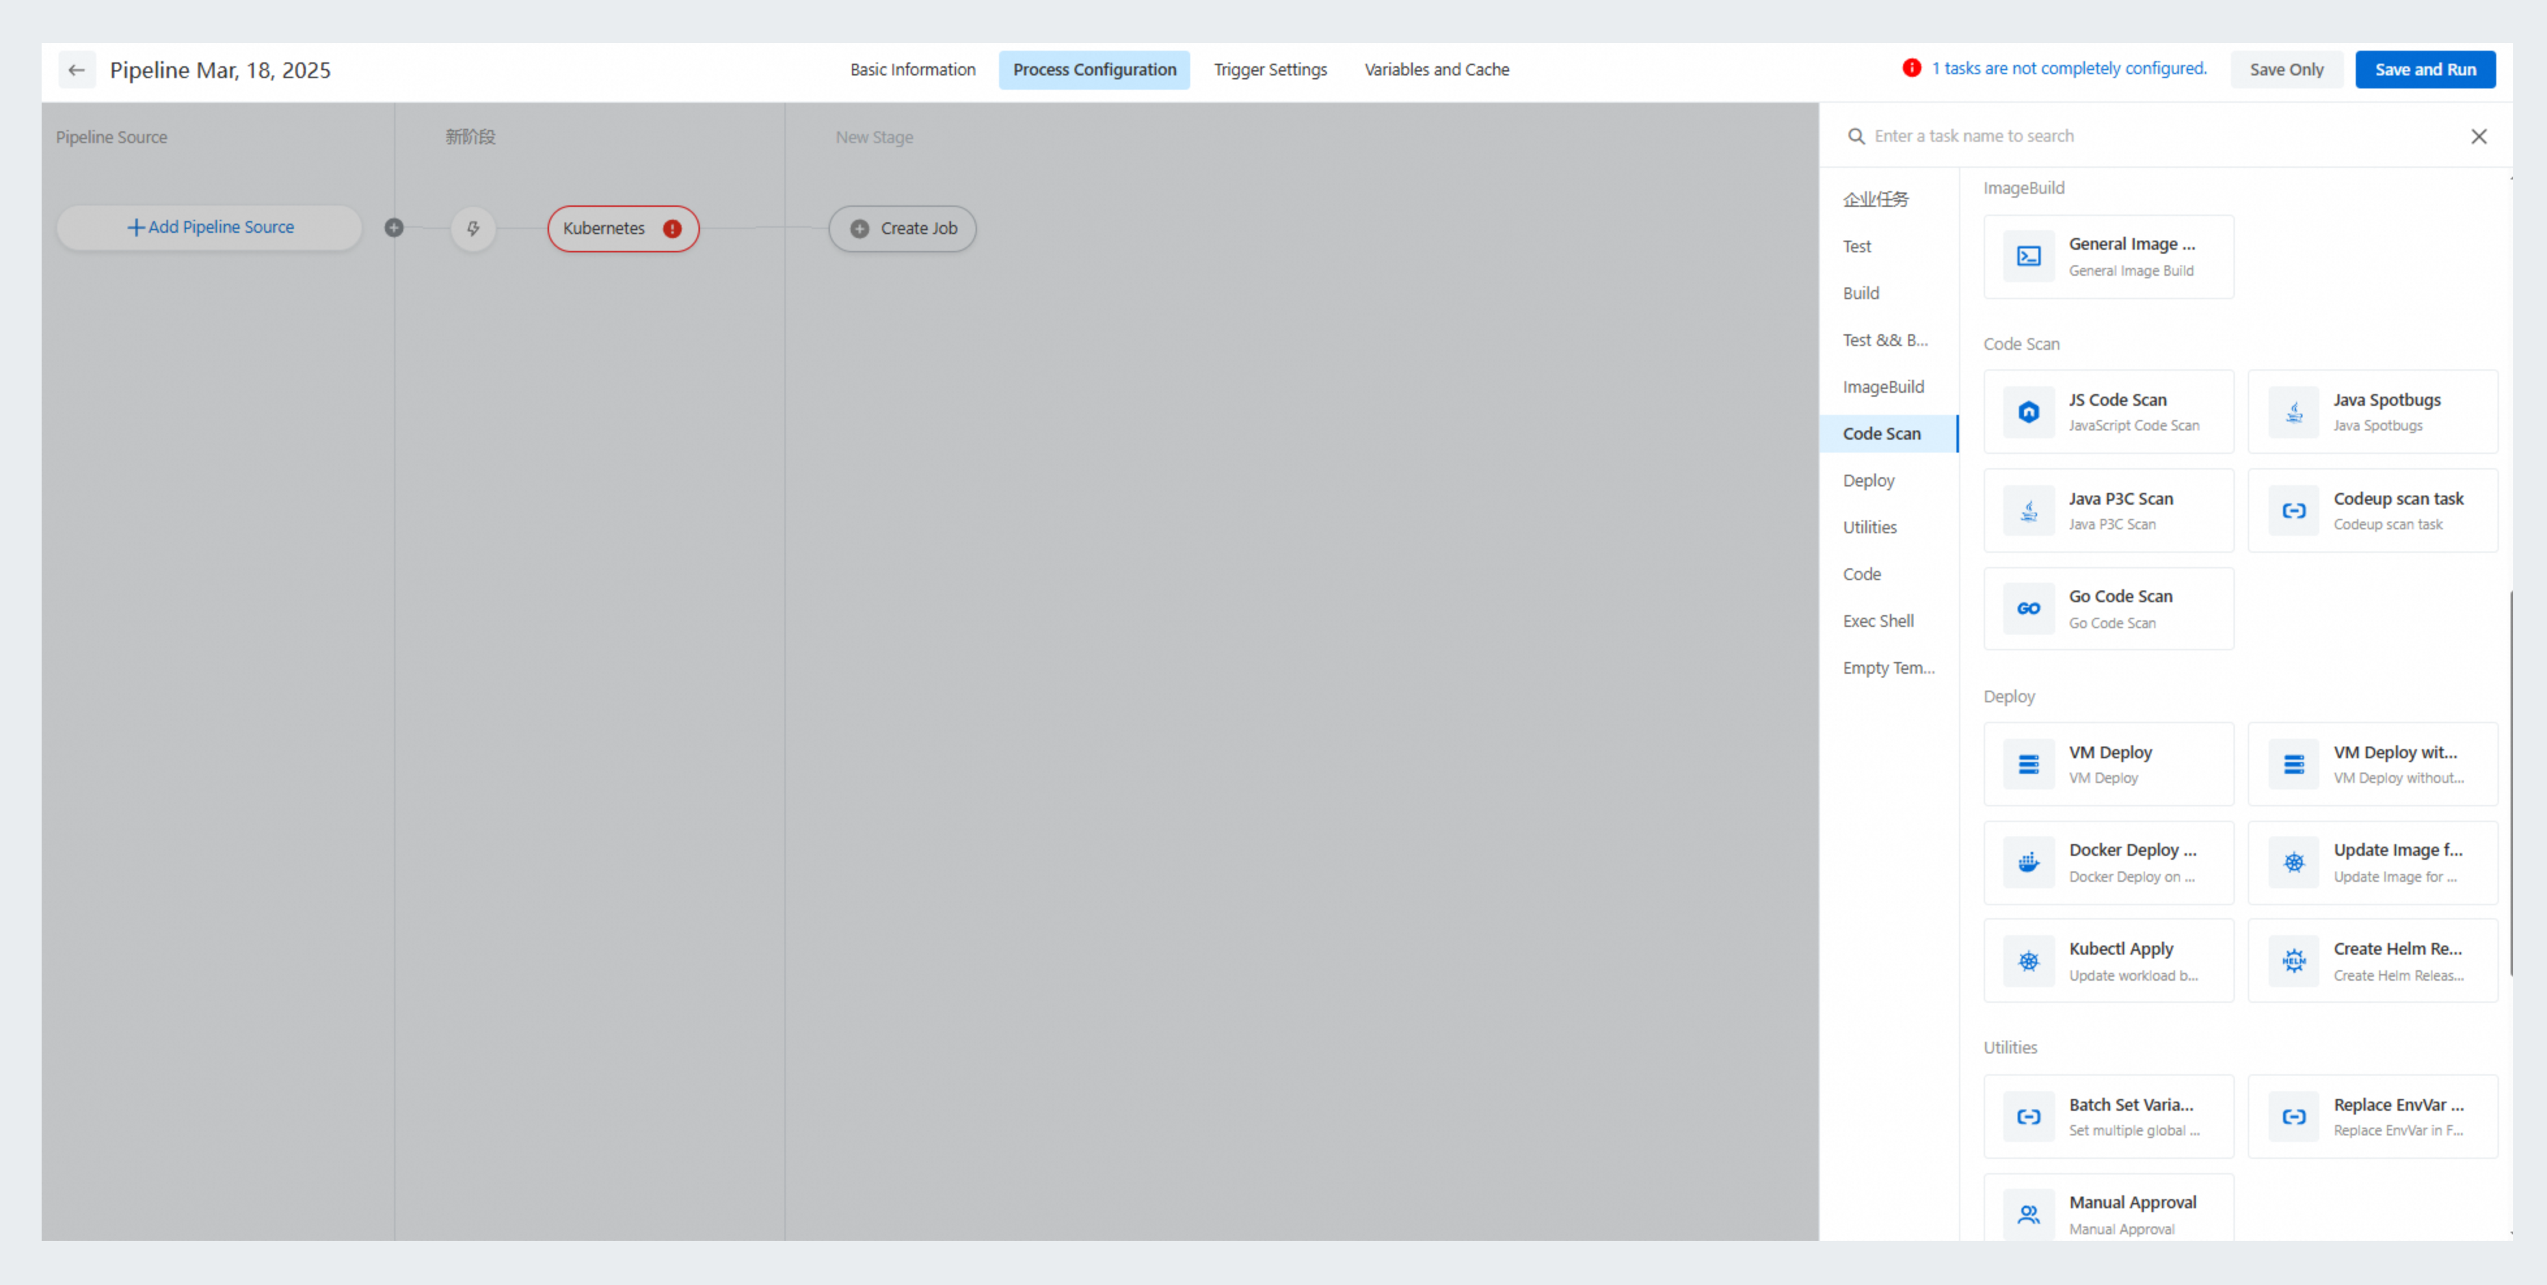The height and width of the screenshot is (1285, 2547).
Task: Select the JS Code Scan task
Action: tap(2108, 411)
